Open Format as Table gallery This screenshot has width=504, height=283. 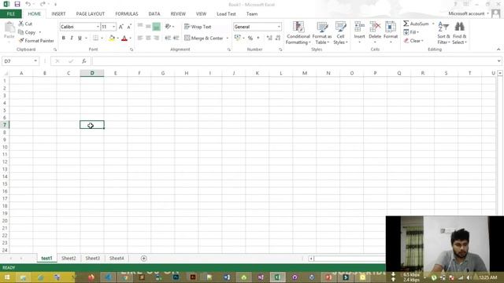[322, 33]
